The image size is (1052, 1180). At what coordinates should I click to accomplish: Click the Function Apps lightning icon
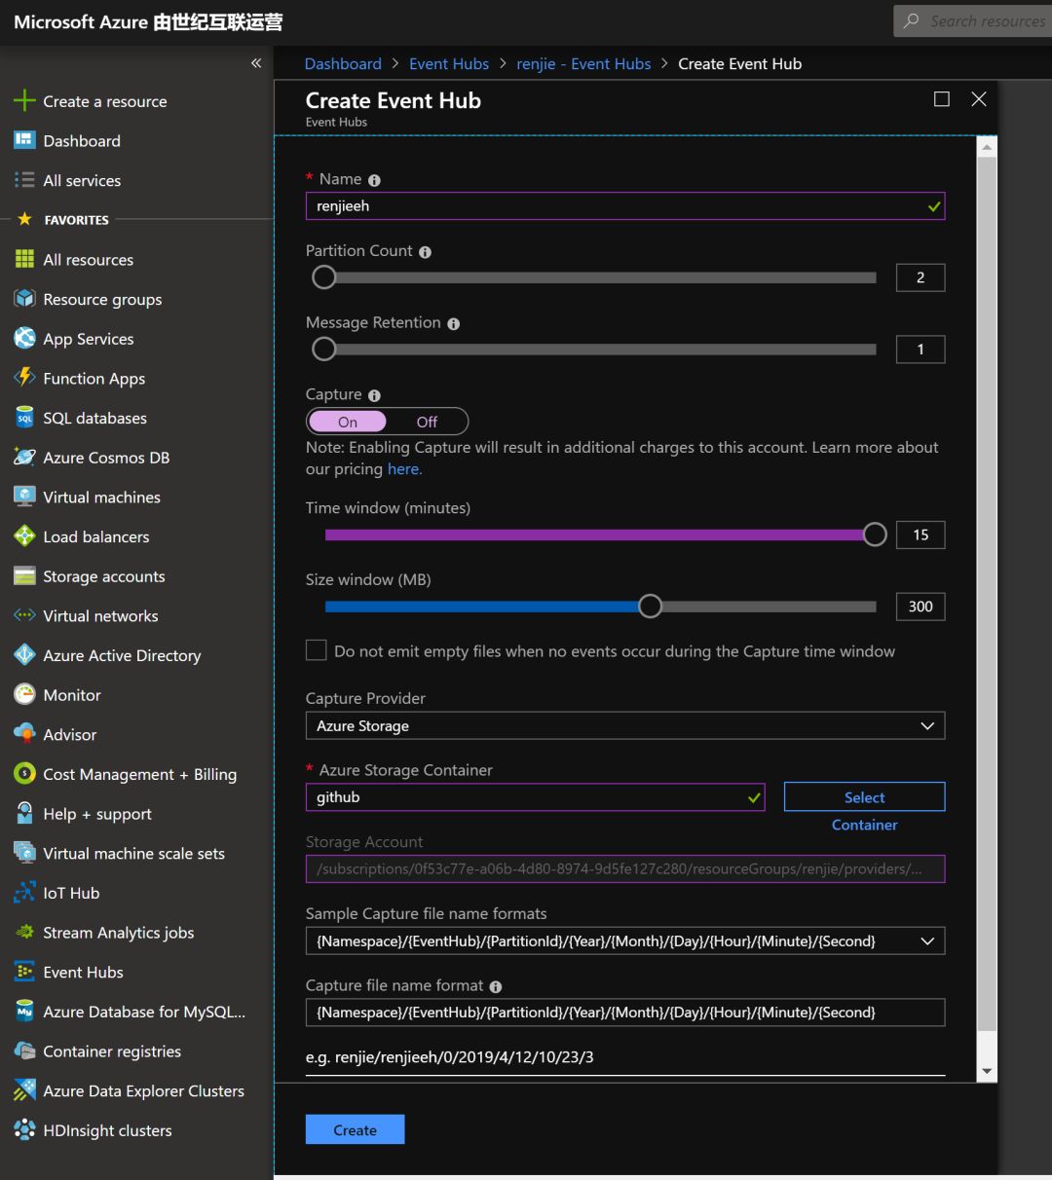tap(24, 378)
